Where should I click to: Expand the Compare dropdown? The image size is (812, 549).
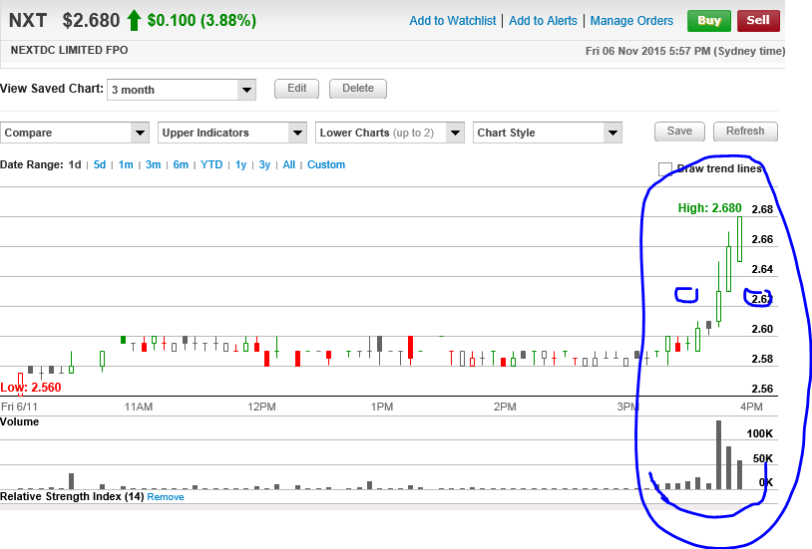click(75, 133)
